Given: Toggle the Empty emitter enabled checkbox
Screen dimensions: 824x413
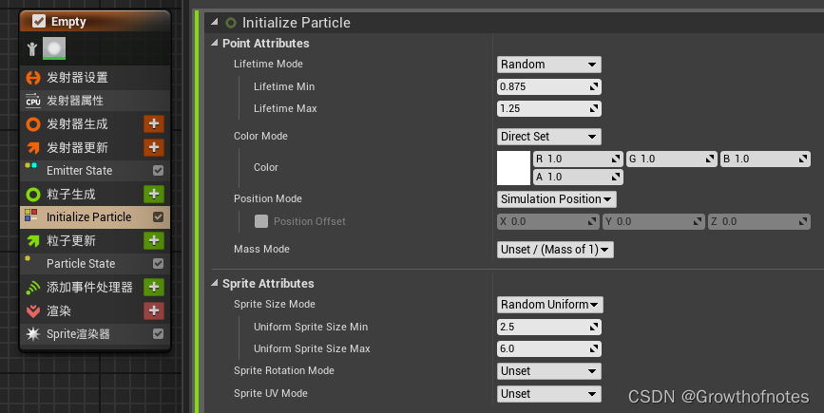Looking at the screenshot, I should click(39, 20).
